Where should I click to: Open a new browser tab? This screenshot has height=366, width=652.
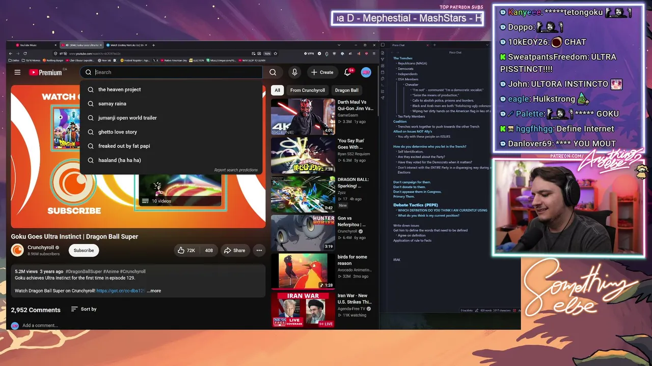point(153,45)
